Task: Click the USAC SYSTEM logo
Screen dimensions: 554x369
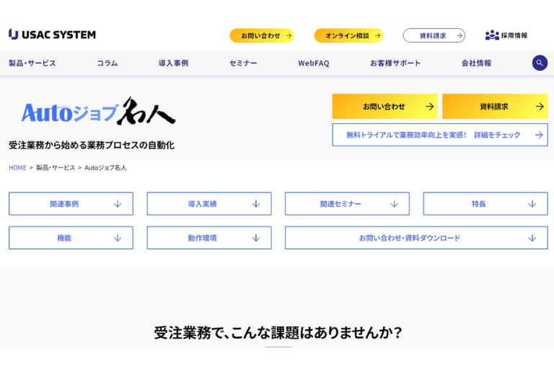Action: (x=52, y=35)
